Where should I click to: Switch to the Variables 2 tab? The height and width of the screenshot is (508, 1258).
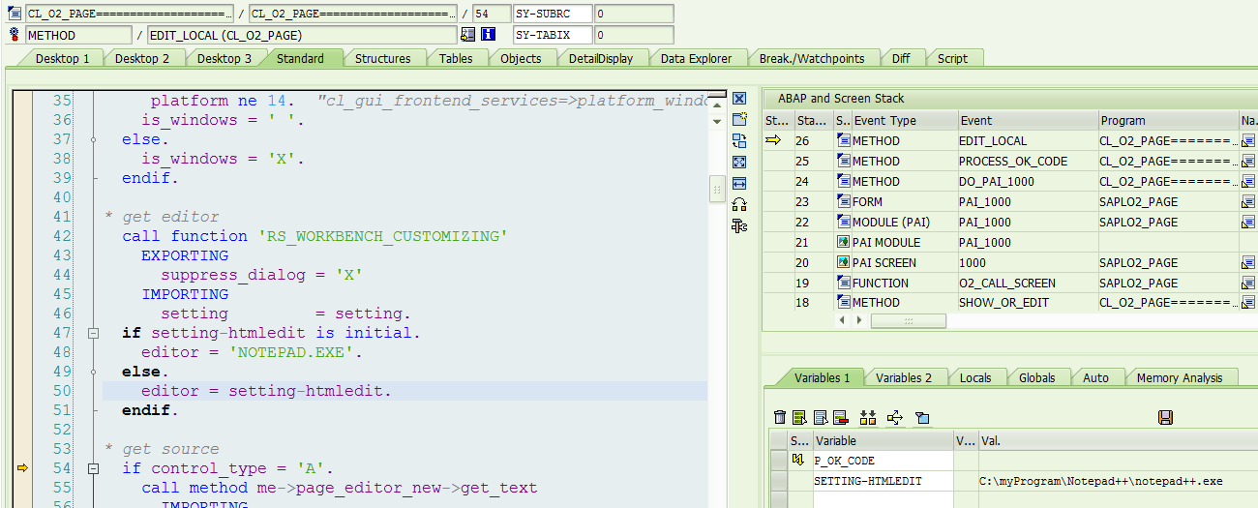(x=904, y=377)
